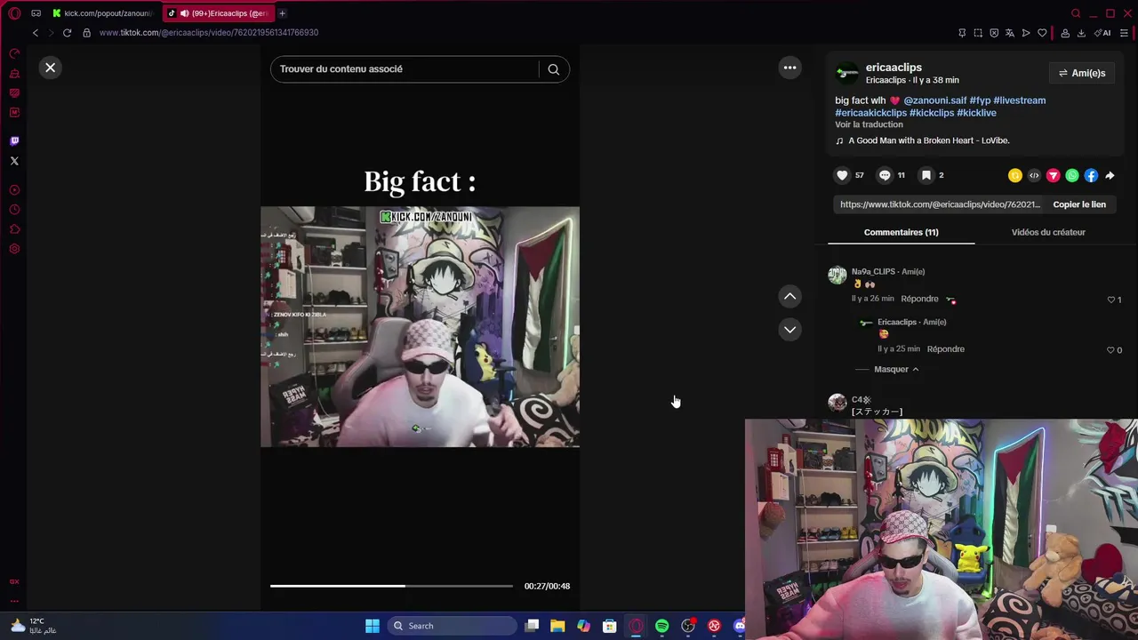Image resolution: width=1138 pixels, height=640 pixels.
Task: Share video to Facebook
Action: (x=1091, y=176)
